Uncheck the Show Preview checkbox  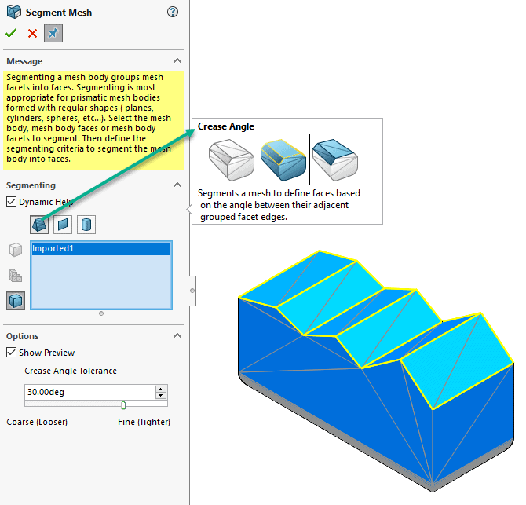tap(12, 353)
